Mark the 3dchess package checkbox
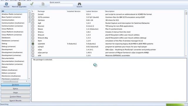Image resolution: width=188 pixels, height=106 pixels. [x=33, y=20]
